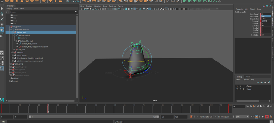Click the play forwards button
This screenshot has width=274, height=123.
click(261, 106)
